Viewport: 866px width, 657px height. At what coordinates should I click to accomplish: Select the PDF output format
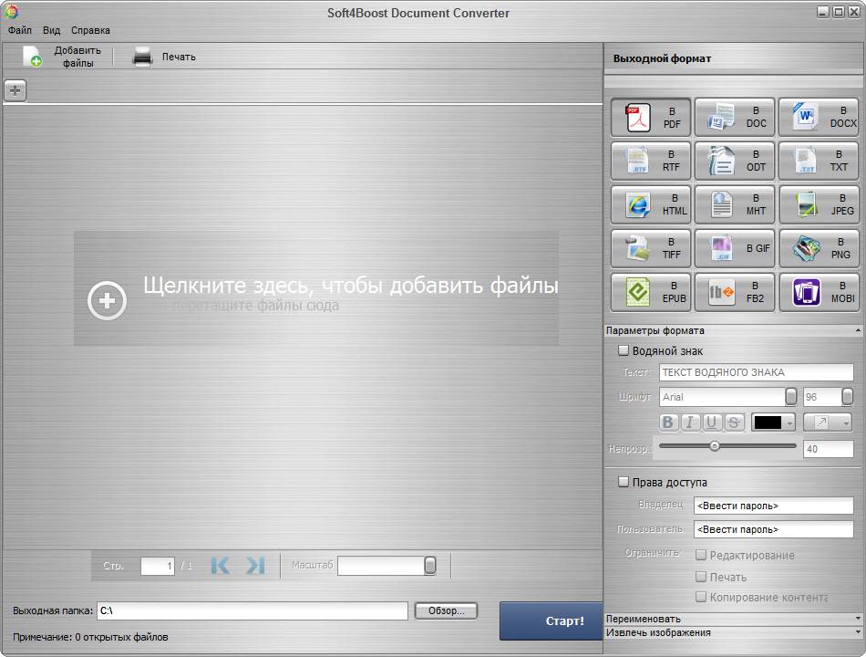(x=651, y=117)
